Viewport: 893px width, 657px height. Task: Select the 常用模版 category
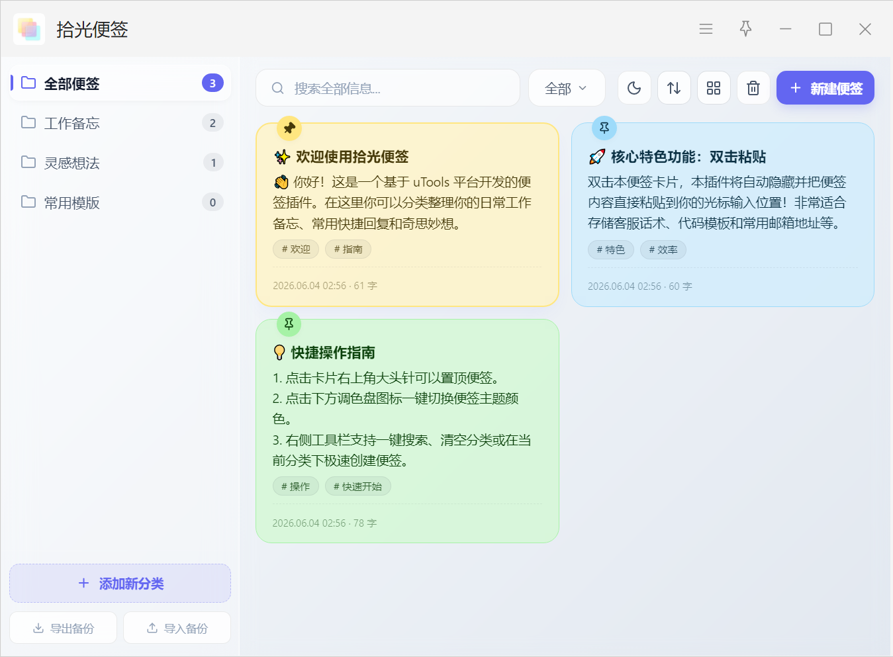point(120,202)
